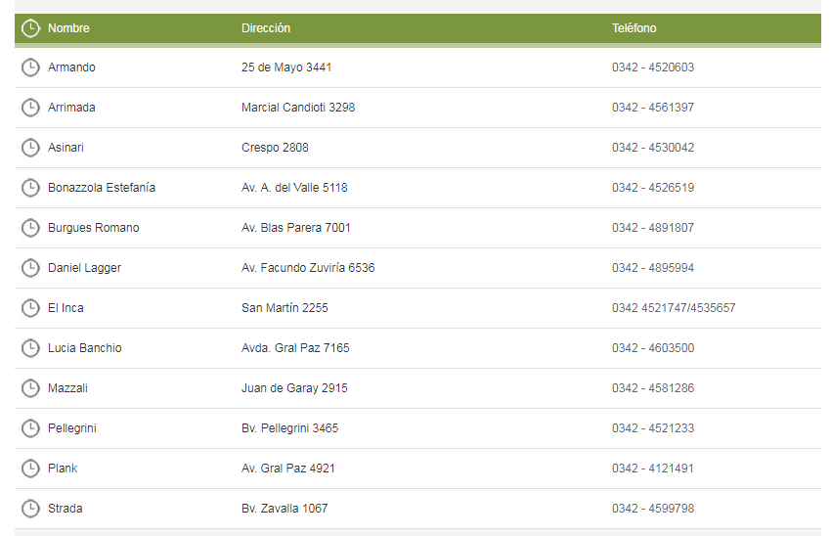
Task: Select the clock icon beside El Inca
Action: pyautogui.click(x=30, y=308)
